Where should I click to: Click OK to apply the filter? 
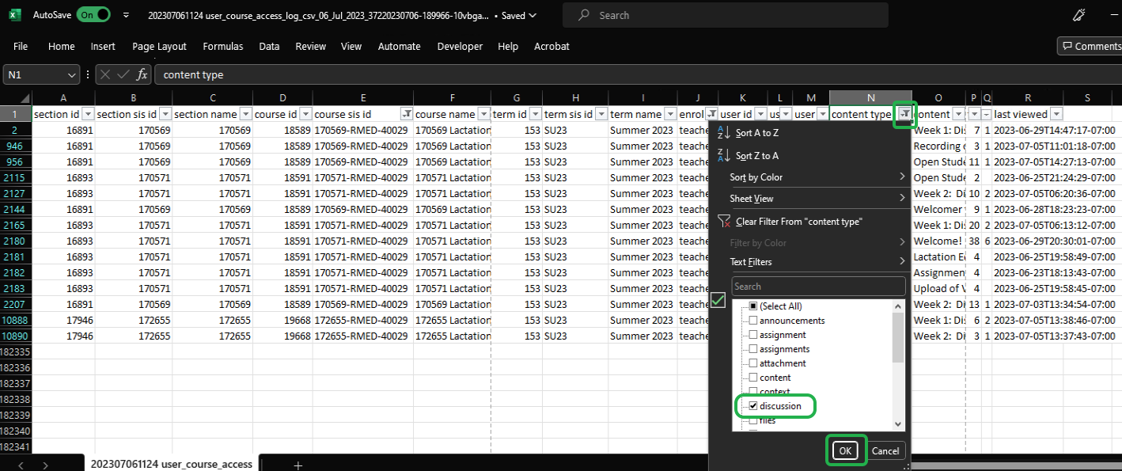pos(846,450)
